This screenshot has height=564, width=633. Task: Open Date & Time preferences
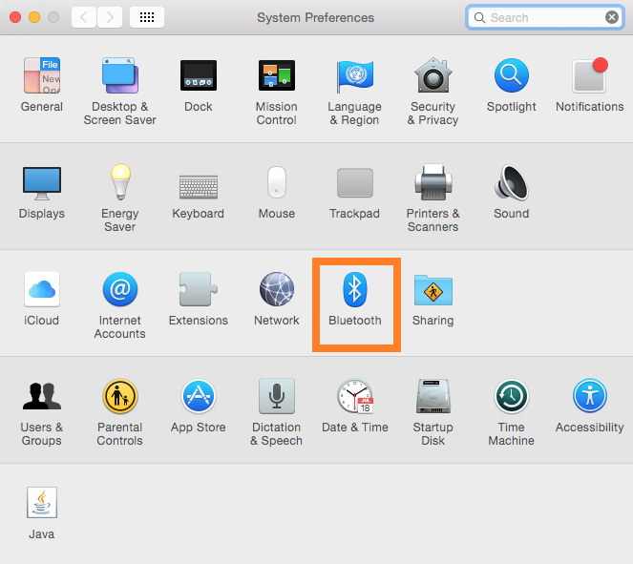point(355,397)
